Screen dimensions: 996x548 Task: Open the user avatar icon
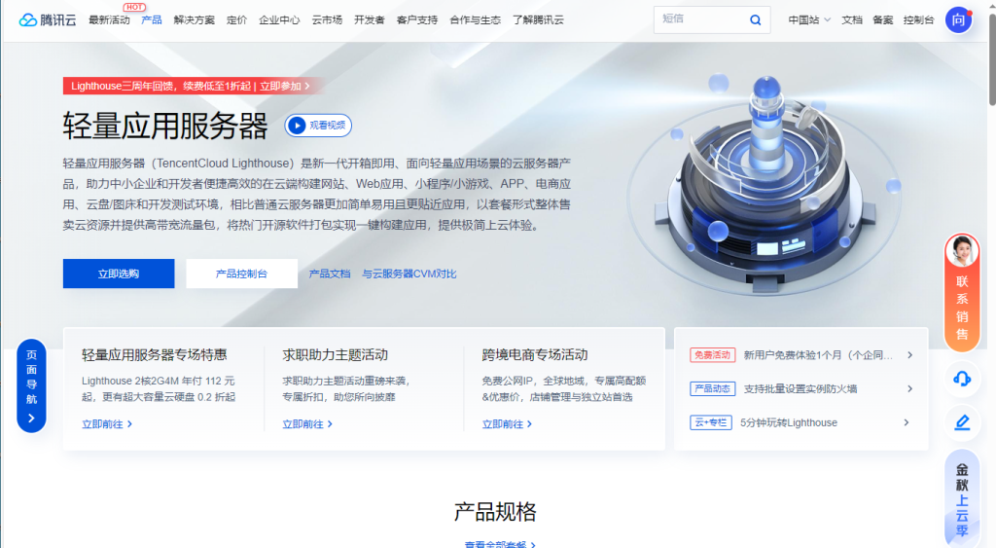(x=958, y=20)
